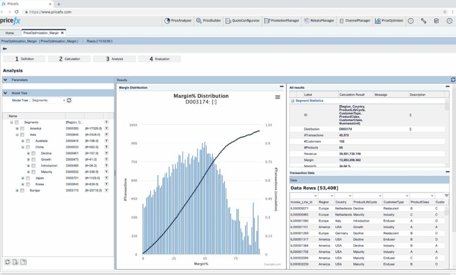Toggle the Europe segment checkbox
This screenshot has width=456, height=275.
tap(22, 191)
